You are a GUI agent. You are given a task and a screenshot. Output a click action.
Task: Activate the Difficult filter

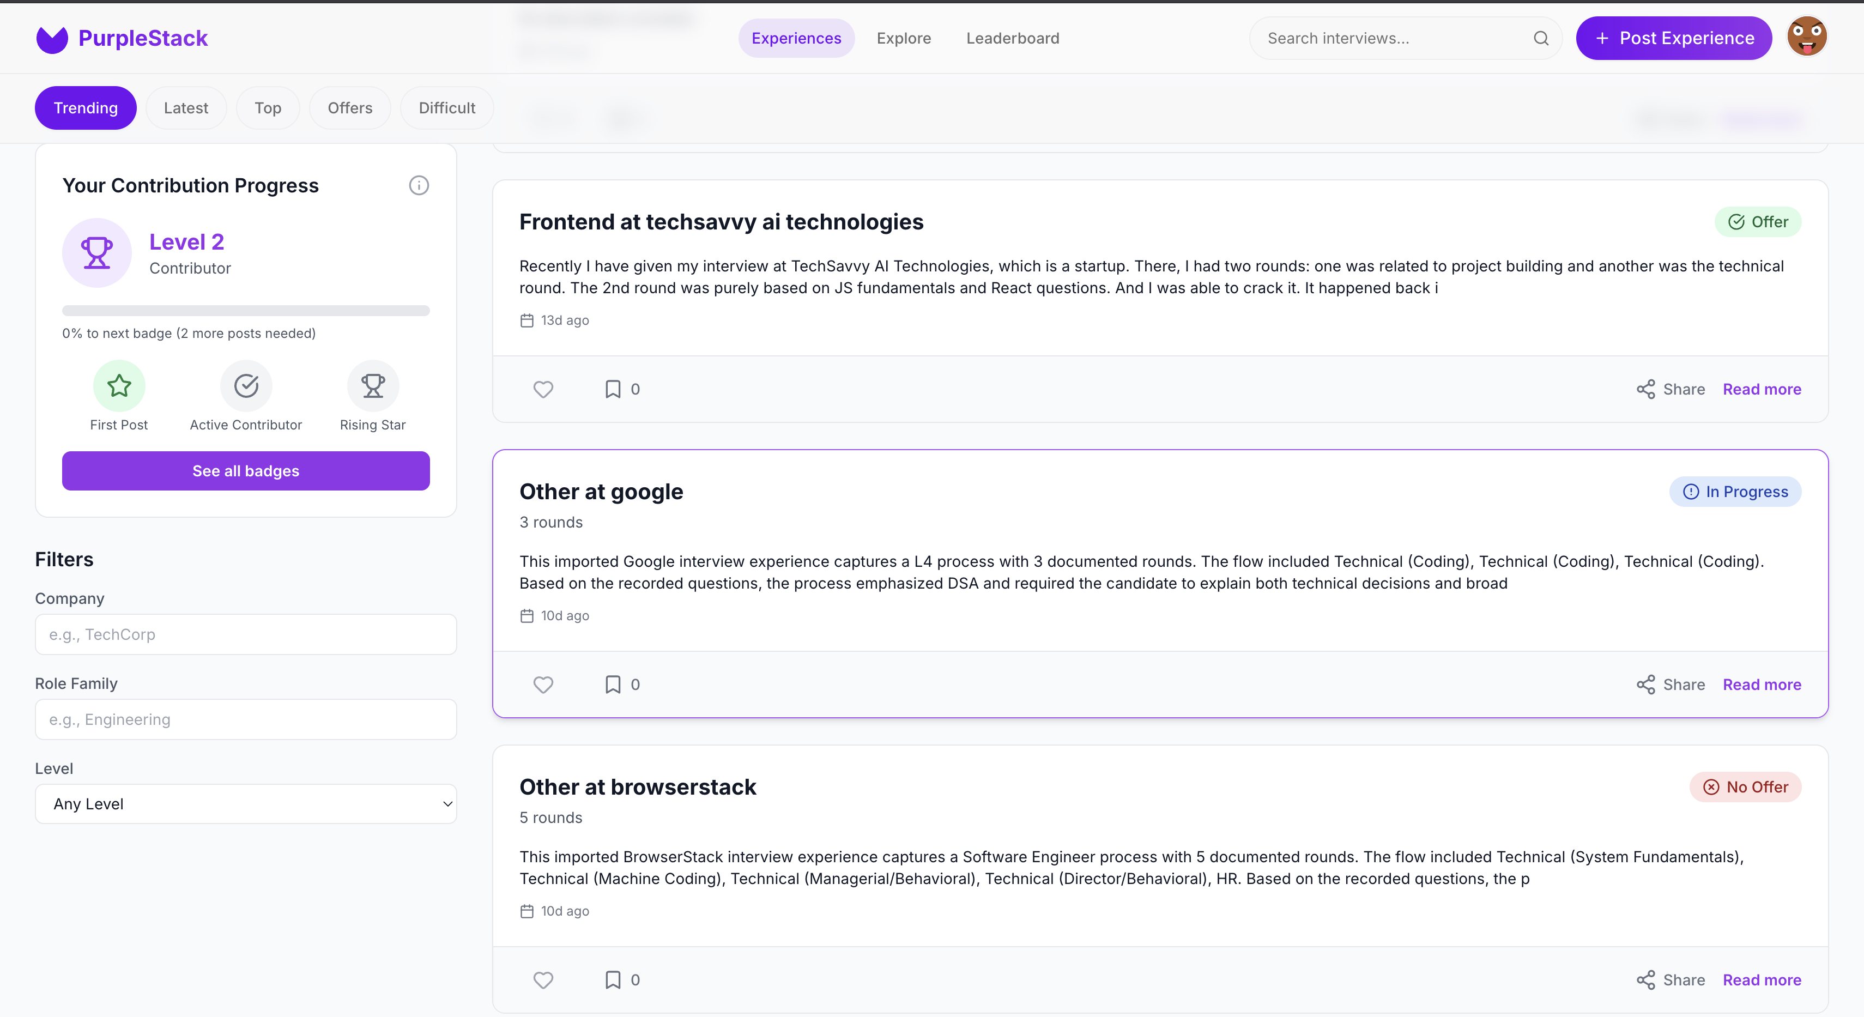[x=446, y=107]
